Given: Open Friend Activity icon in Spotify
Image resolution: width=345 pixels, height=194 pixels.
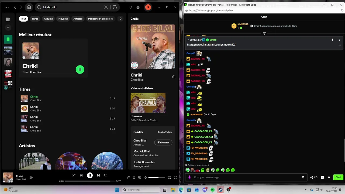Looking at the screenshot, I should pyautogui.click(x=138, y=7).
